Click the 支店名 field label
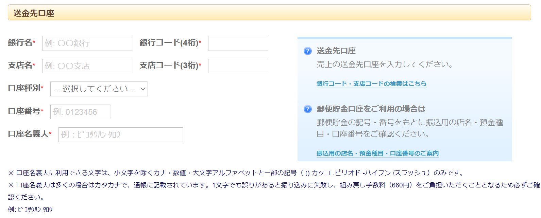 (x=20, y=66)
